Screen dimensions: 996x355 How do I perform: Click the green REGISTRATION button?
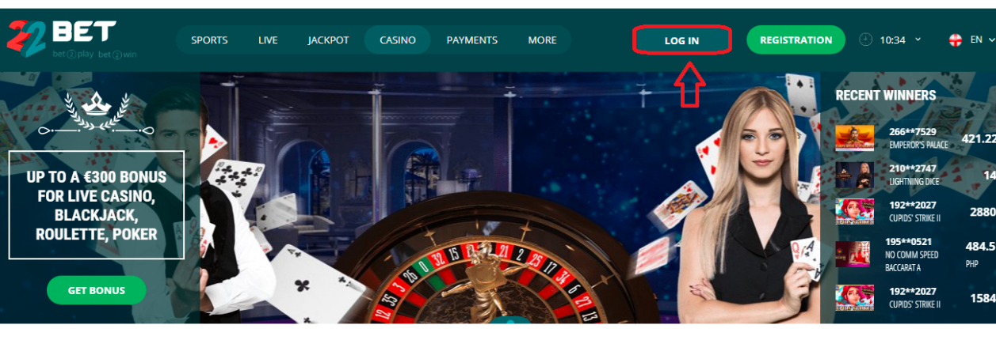(796, 40)
